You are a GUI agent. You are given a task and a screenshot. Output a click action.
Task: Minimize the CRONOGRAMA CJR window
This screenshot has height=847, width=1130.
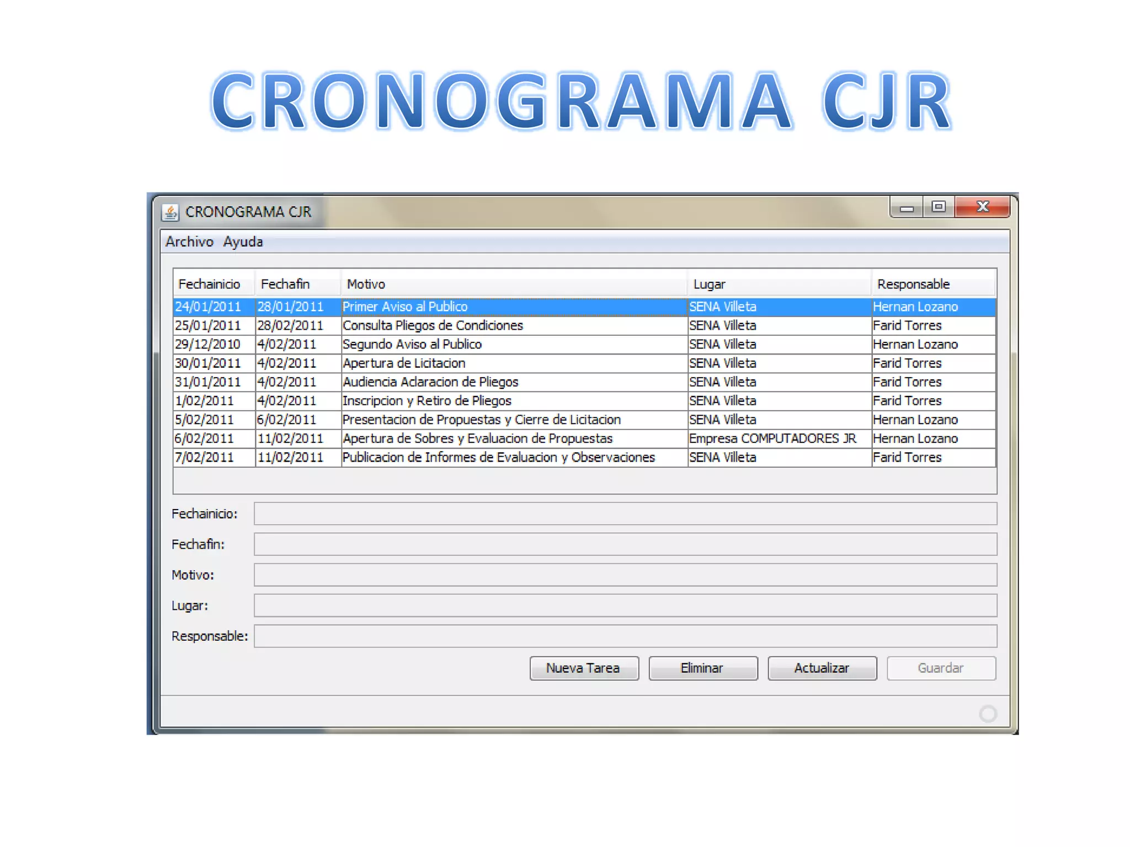(907, 208)
